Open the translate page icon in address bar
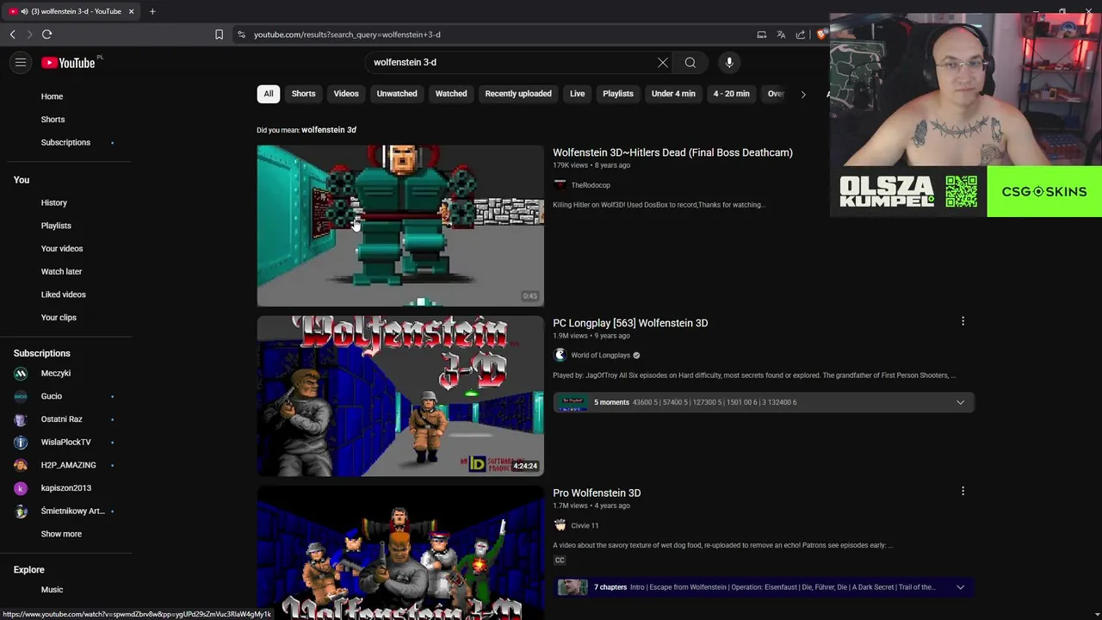The width and height of the screenshot is (1102, 620). point(781,34)
